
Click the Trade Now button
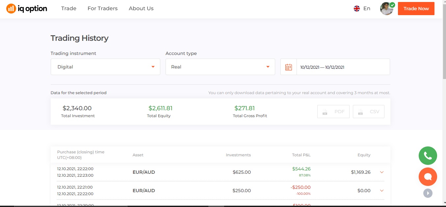pos(416,9)
